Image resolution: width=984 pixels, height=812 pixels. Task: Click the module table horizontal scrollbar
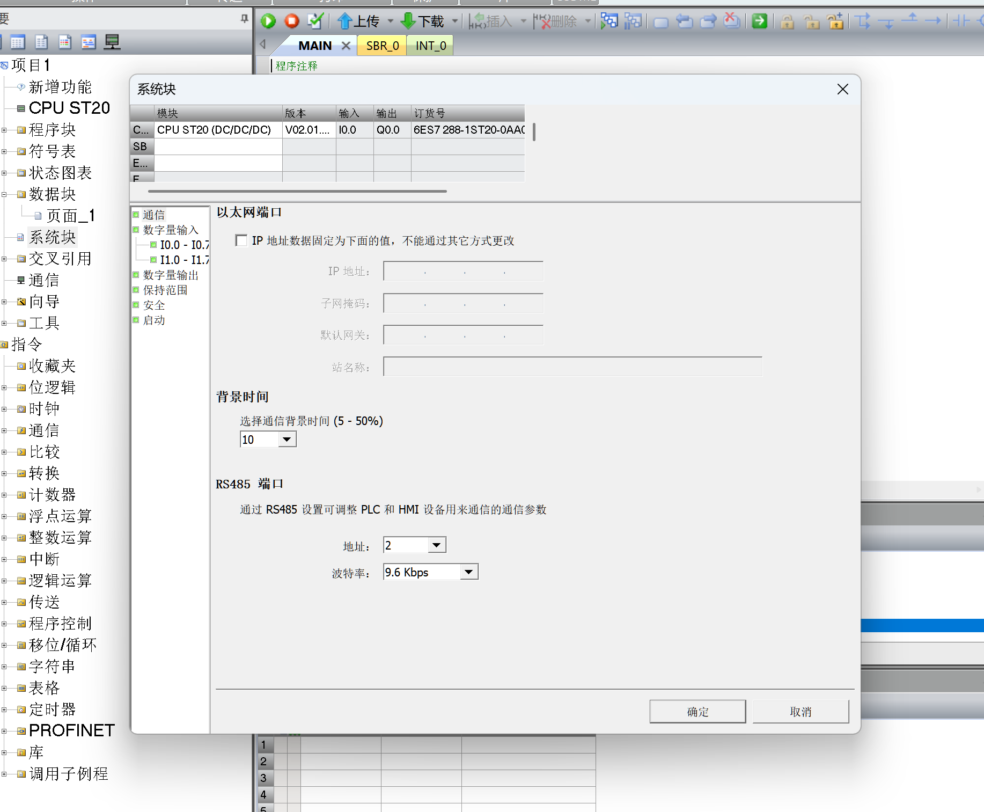tap(297, 191)
